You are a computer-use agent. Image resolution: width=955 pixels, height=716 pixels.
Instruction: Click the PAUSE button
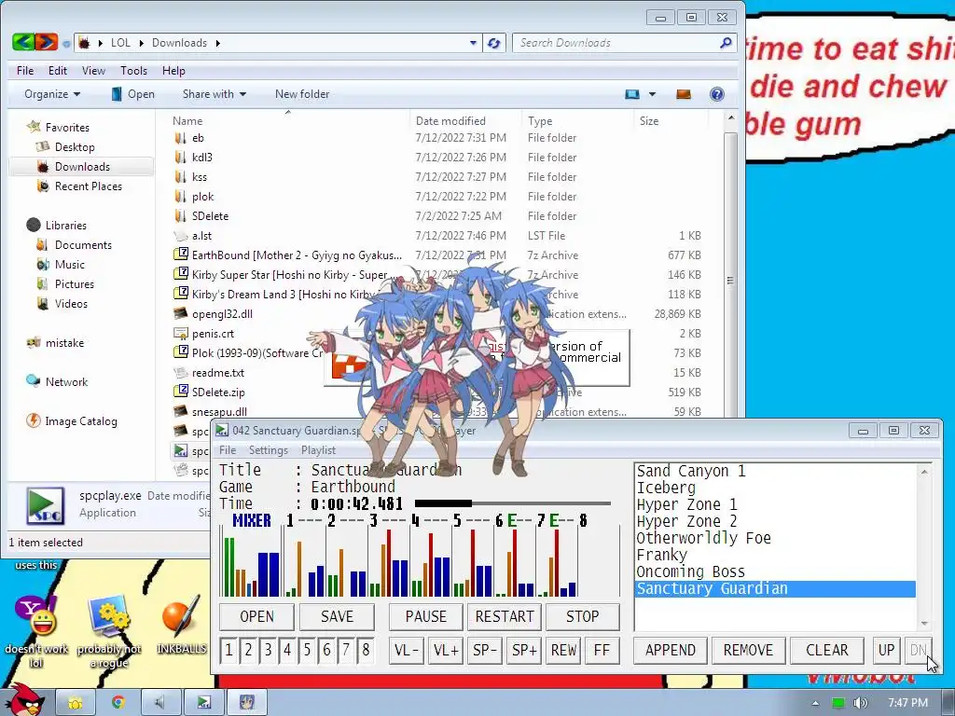click(x=426, y=617)
